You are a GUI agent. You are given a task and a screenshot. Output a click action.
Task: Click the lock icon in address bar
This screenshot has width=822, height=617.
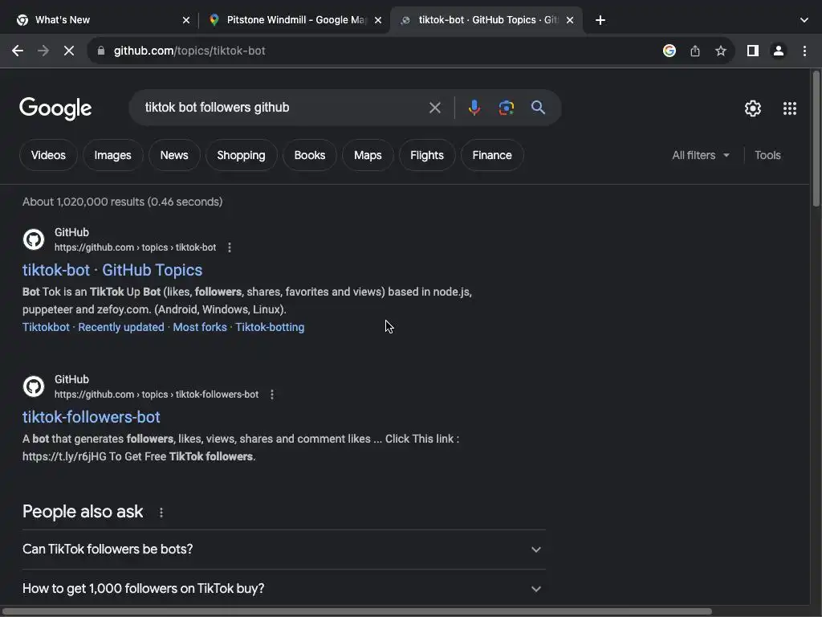[x=101, y=51]
